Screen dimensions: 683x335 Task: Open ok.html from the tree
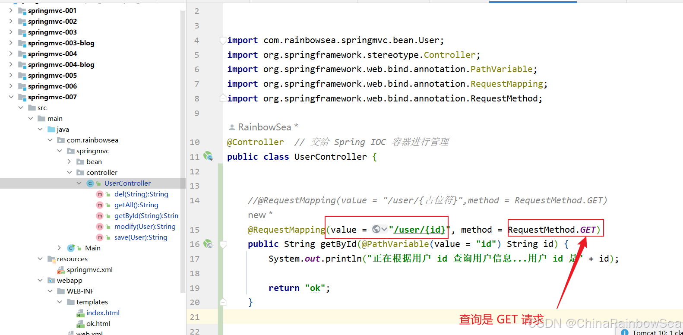pyautogui.click(x=98, y=324)
